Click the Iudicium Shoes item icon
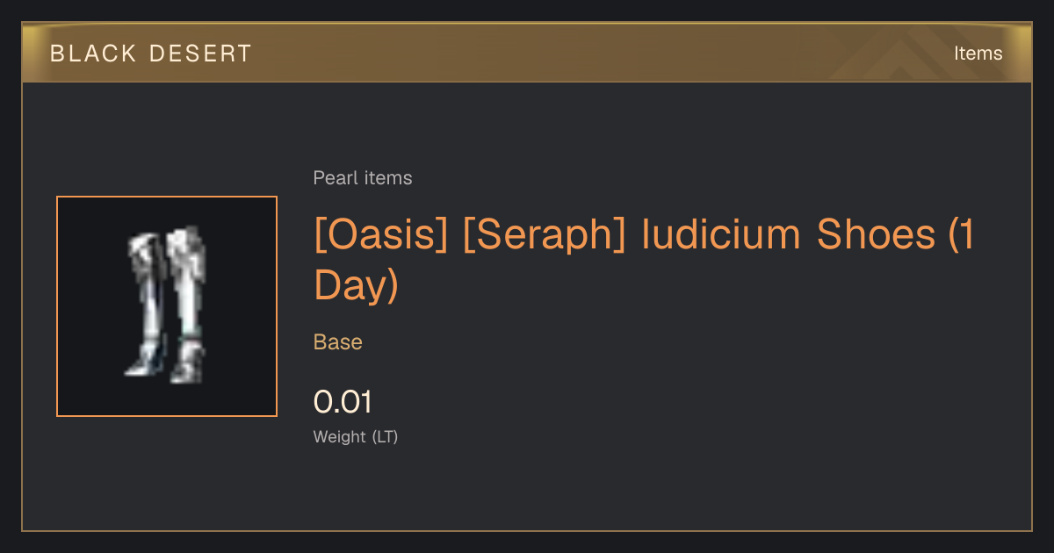 tap(167, 306)
